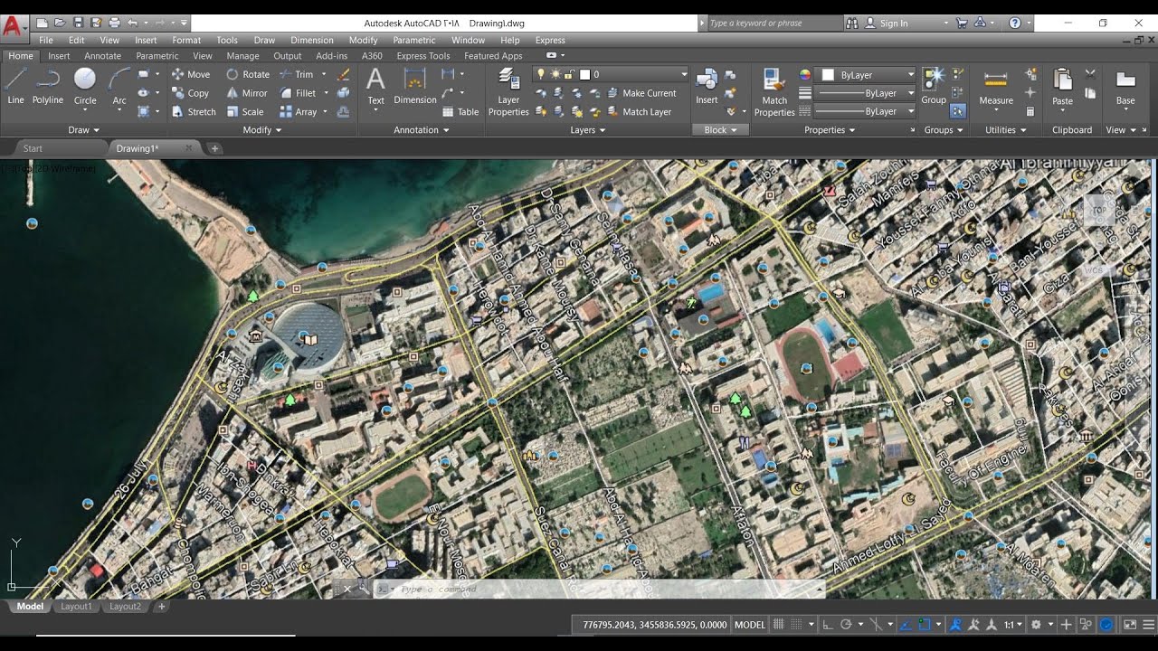Click the Base view icon
The image size is (1158, 651).
tap(1125, 88)
